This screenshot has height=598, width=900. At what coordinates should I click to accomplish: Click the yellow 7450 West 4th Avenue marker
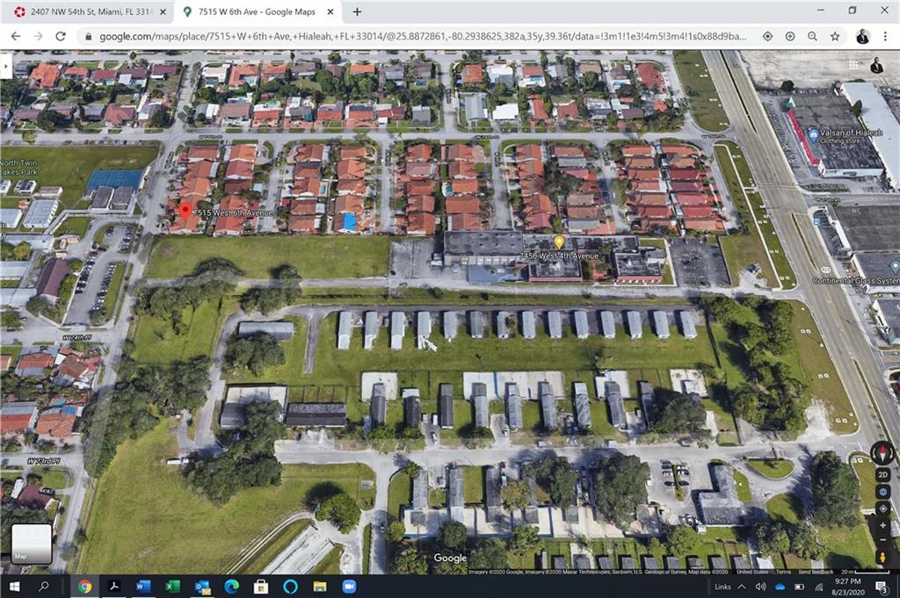(559, 241)
